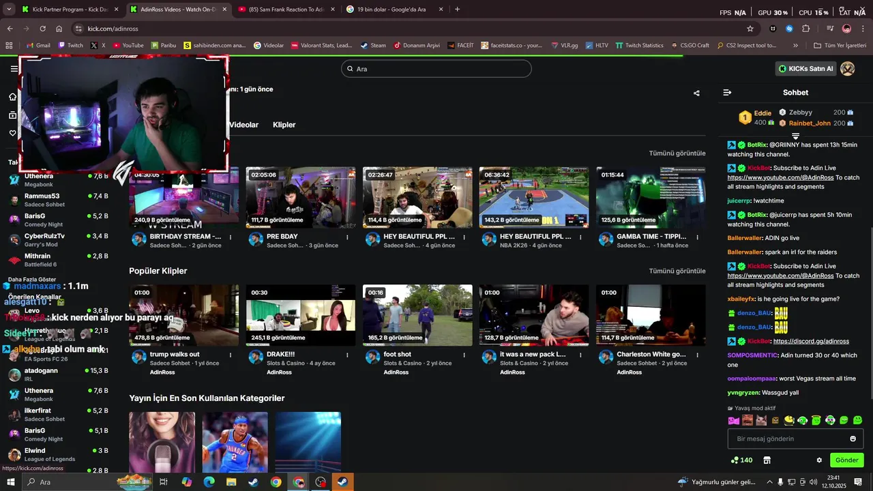
Task: Open the user avatar profile menu
Action: click(848, 69)
